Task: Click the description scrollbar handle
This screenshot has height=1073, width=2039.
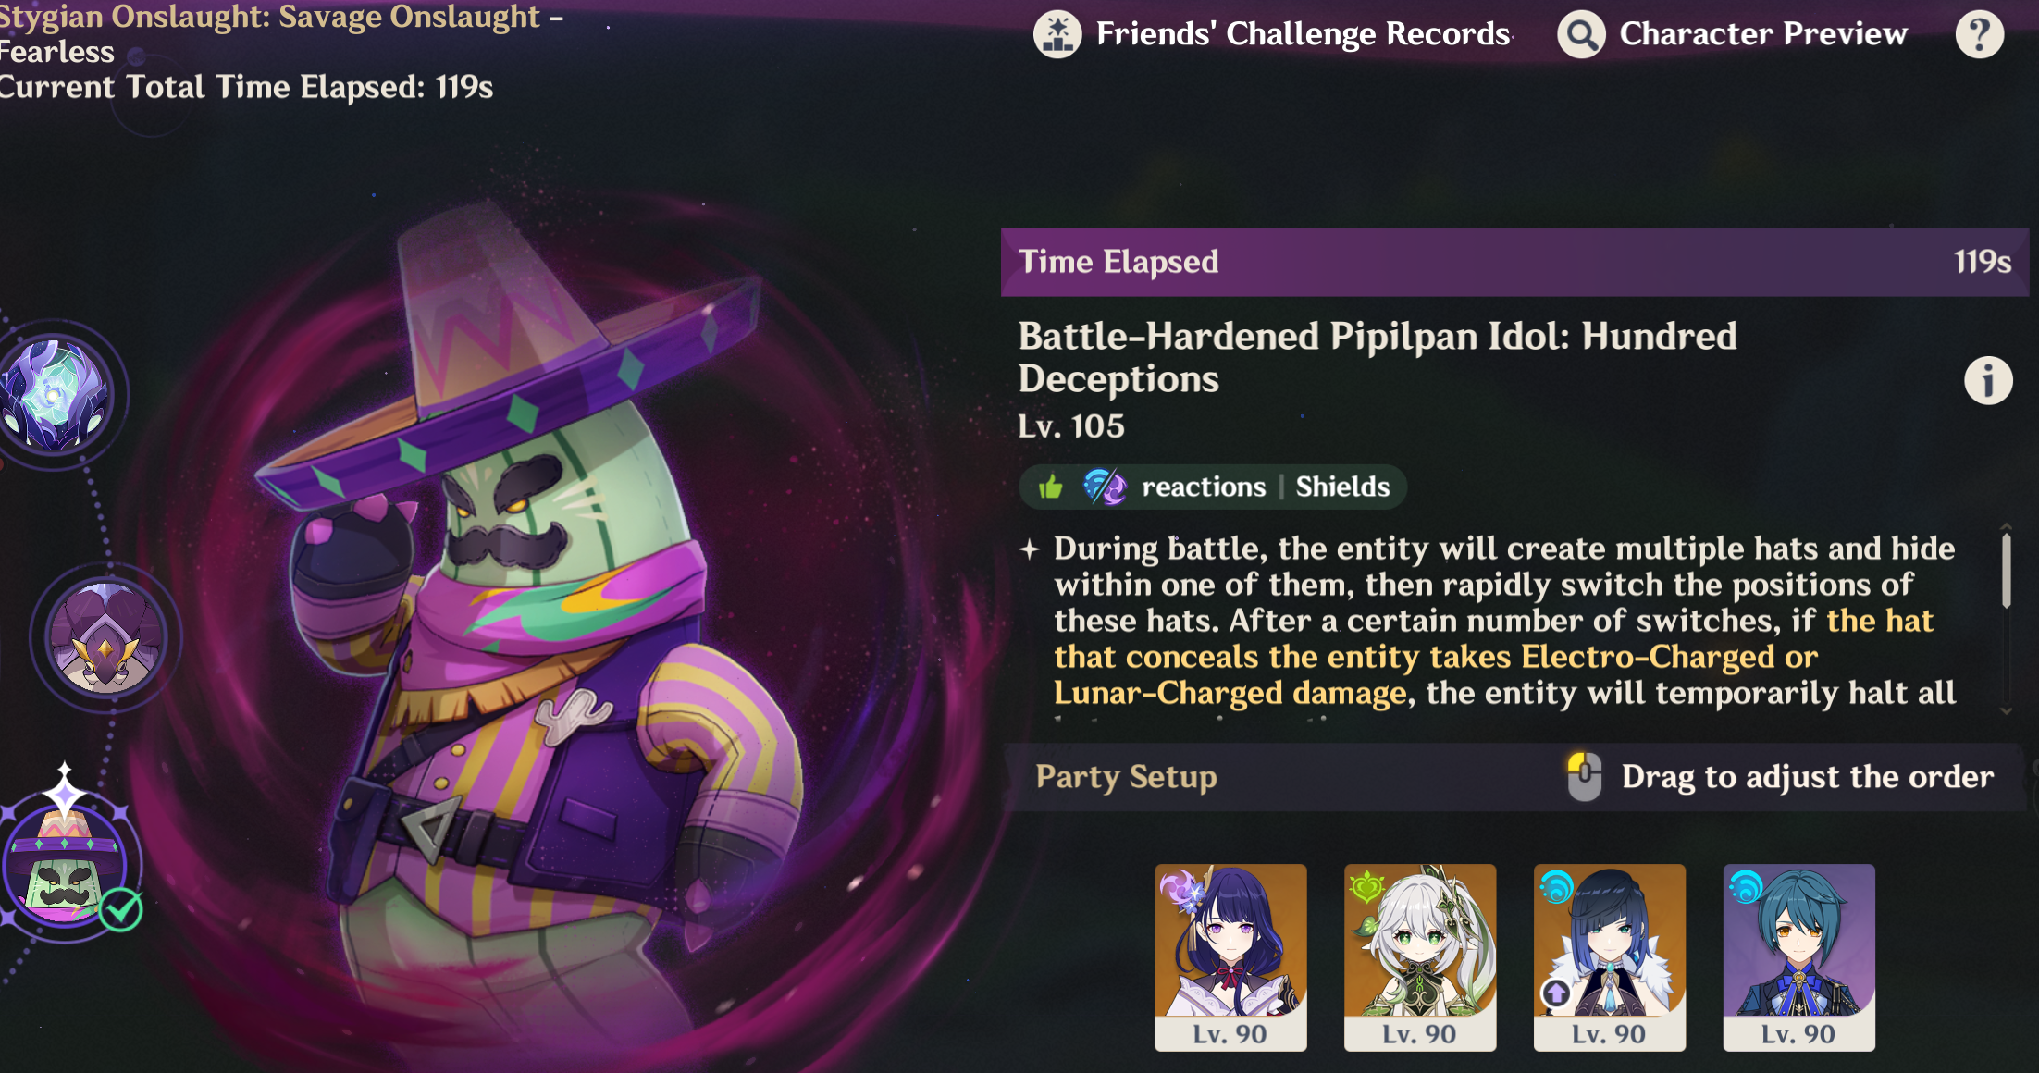Action: coord(2006,571)
